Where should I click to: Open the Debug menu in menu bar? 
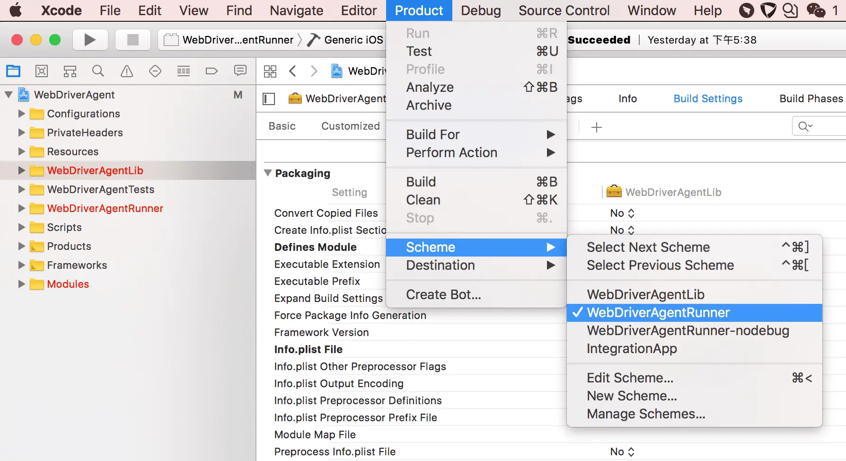(481, 10)
